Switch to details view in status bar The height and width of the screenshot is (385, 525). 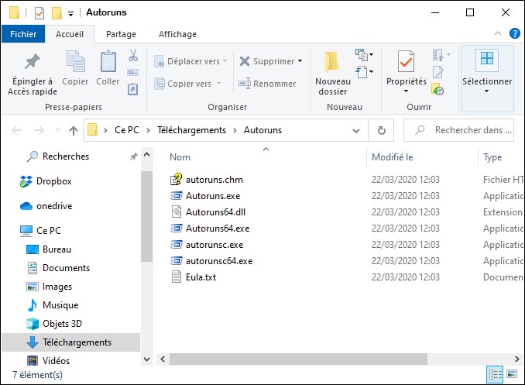(494, 375)
